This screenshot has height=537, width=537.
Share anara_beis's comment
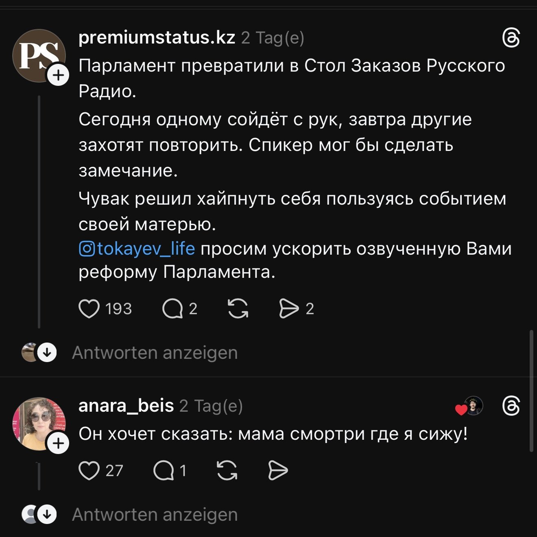click(278, 471)
